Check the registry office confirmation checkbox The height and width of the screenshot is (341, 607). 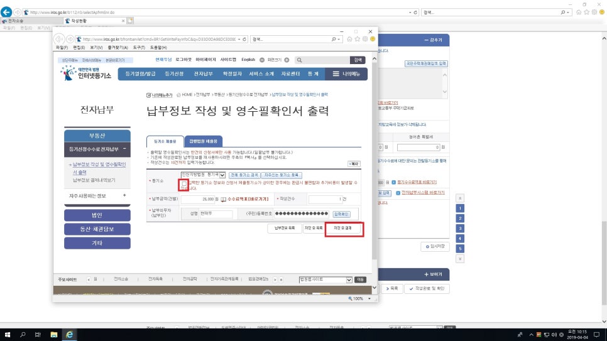click(x=184, y=185)
